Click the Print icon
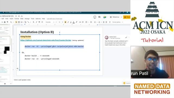174x98 pixels. [5, 22]
